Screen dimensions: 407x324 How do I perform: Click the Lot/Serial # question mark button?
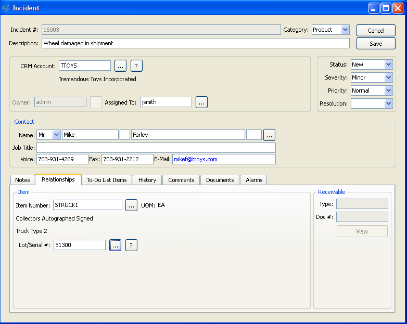[131, 245]
